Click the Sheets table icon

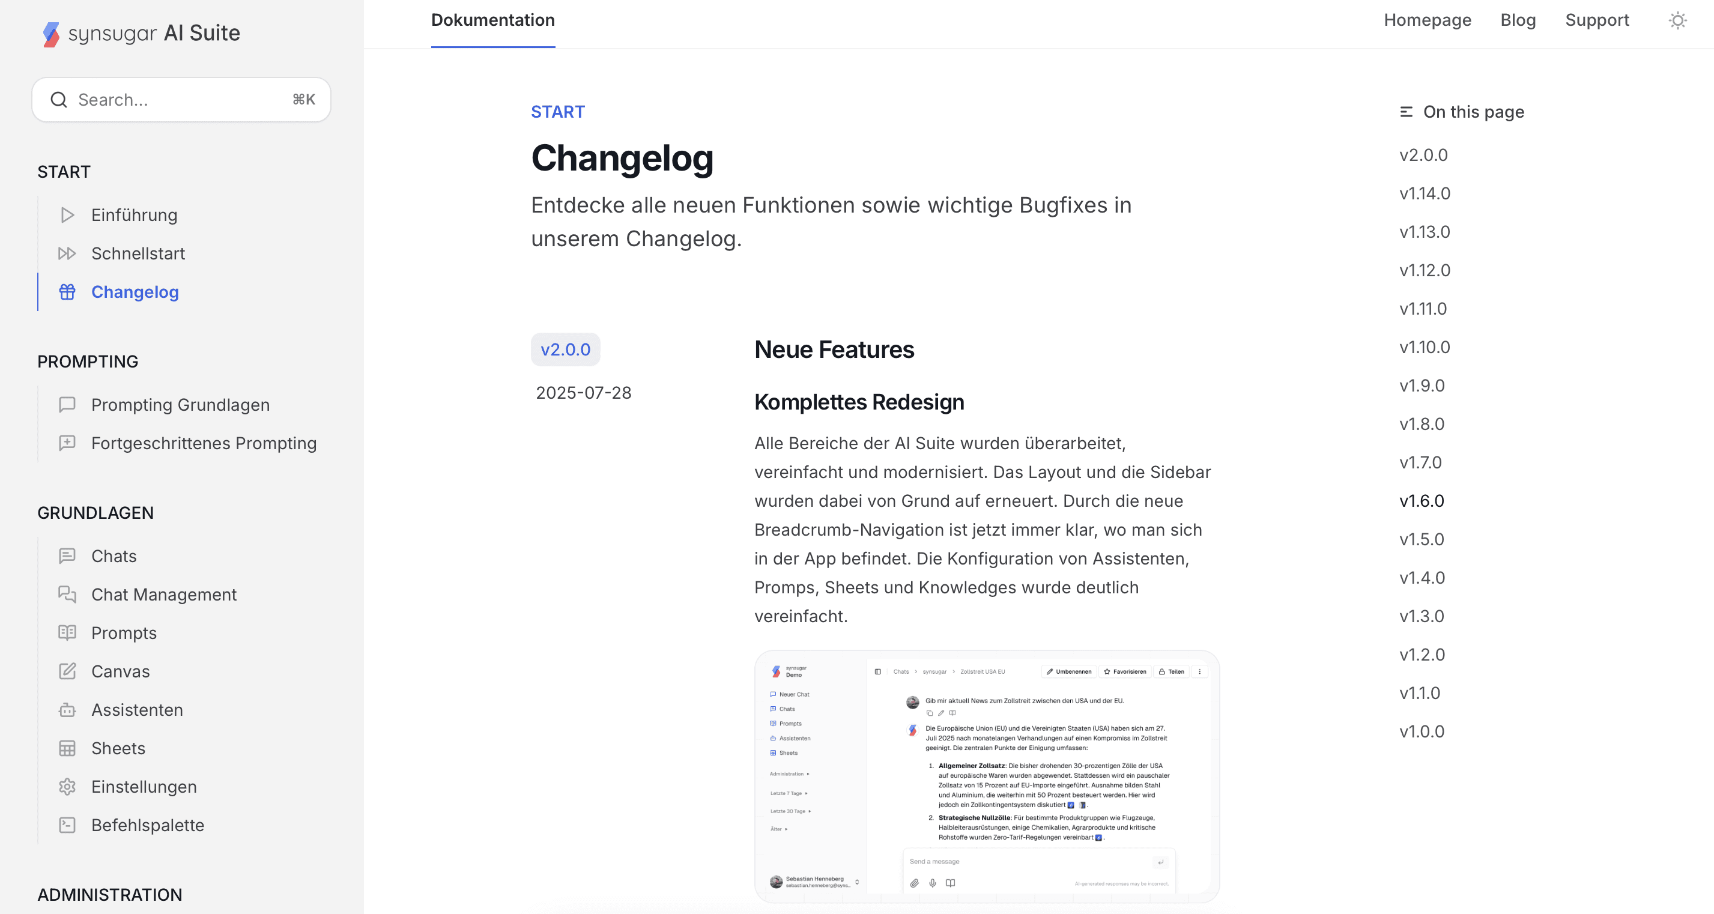(67, 748)
